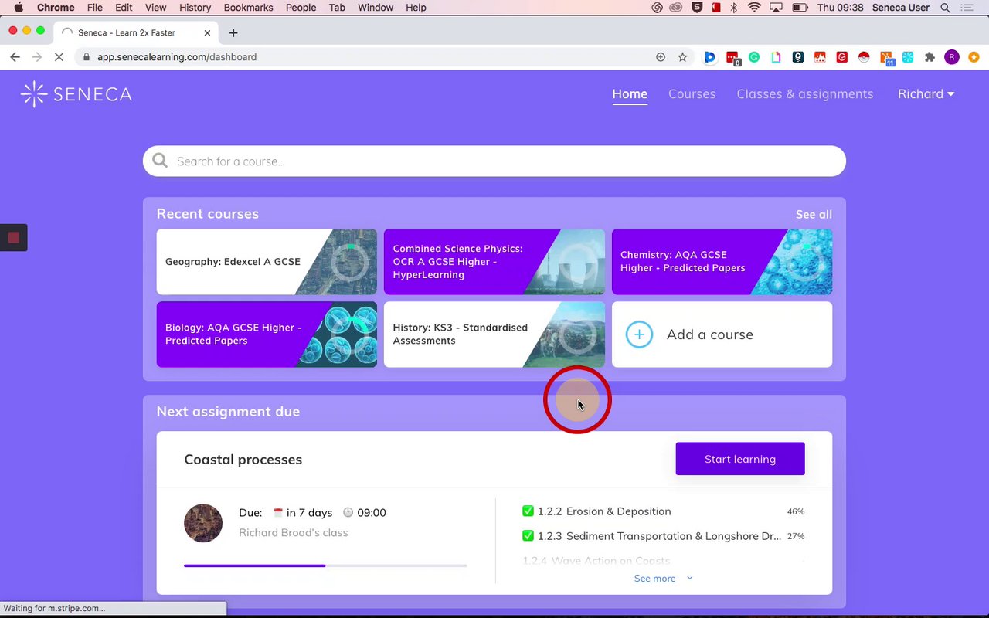This screenshot has width=989, height=618.
Task: Click Seneca User in the macOS menu bar
Action: [901, 8]
